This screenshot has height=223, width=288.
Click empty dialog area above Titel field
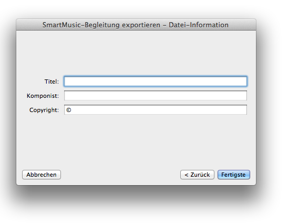[x=136, y=53]
